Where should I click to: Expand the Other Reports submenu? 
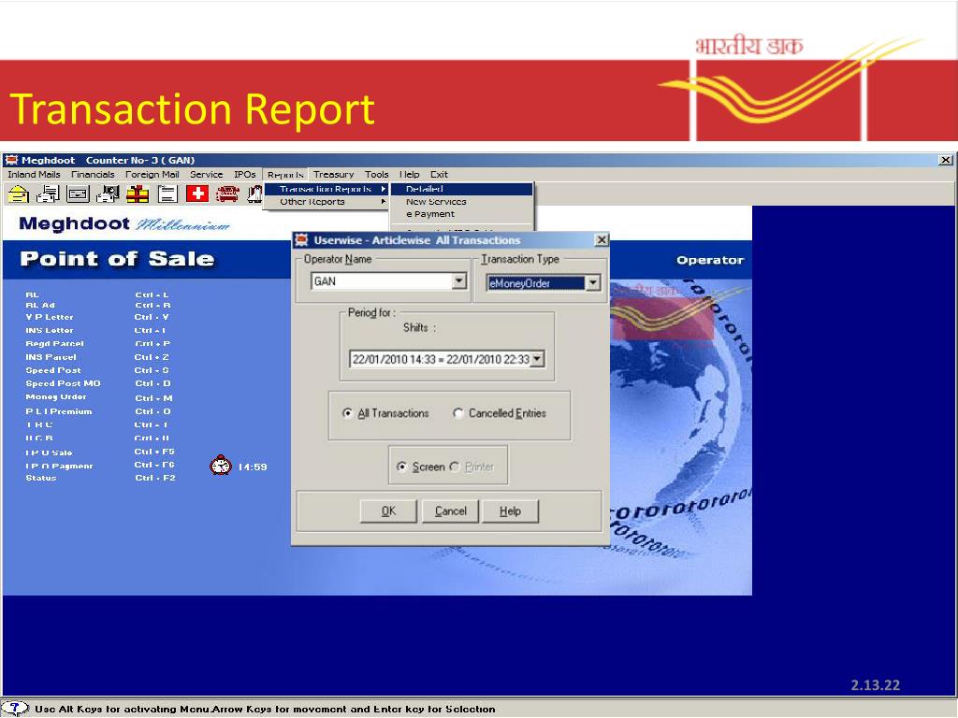tap(327, 202)
